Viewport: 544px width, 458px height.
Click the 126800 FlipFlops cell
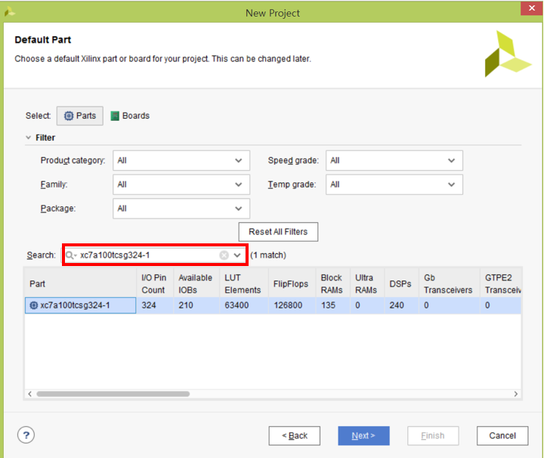point(292,305)
